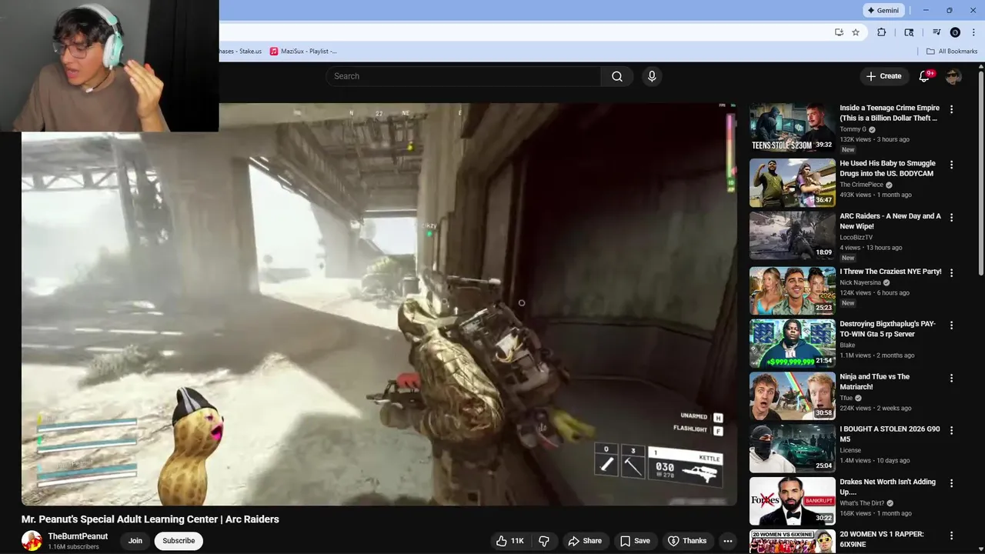Open Bigxthaplug GTA 5 rp thumbnail
The image size is (985, 554).
pos(792,343)
